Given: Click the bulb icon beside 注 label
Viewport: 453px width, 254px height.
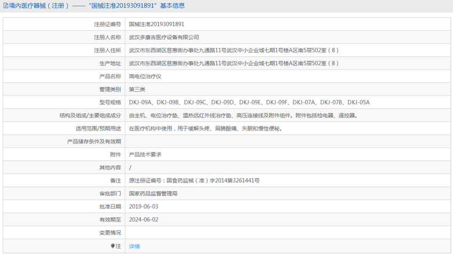Looking at the screenshot, I should (x=112, y=246).
